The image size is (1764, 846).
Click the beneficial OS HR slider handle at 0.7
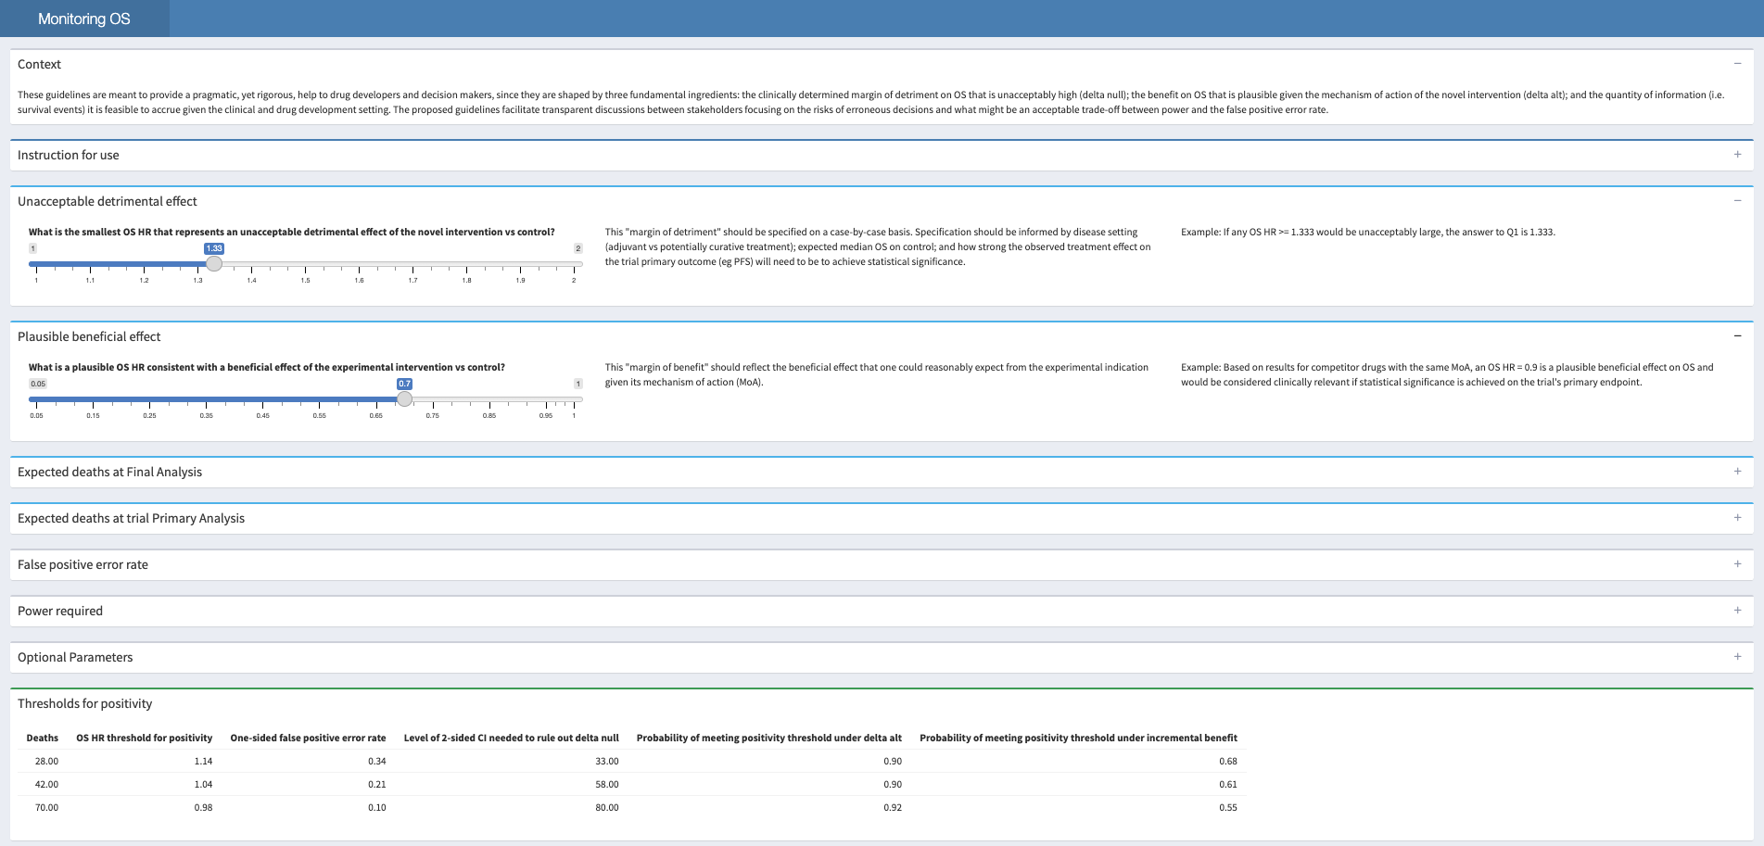(404, 399)
